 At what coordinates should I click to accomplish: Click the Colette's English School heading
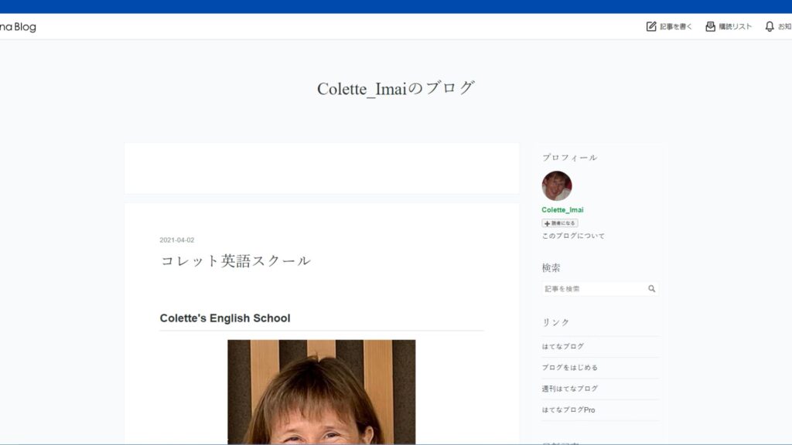[225, 318]
